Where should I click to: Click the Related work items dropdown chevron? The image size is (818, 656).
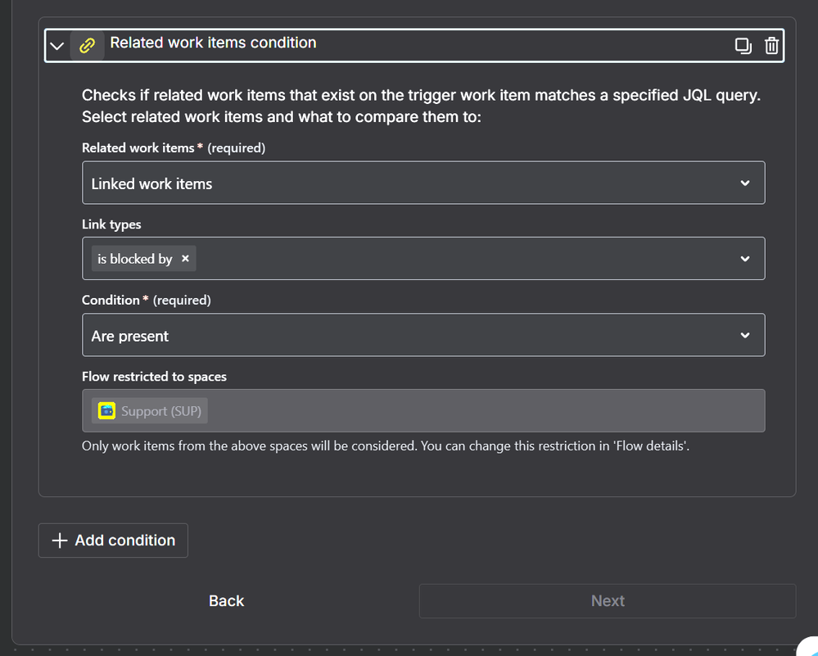coord(745,183)
